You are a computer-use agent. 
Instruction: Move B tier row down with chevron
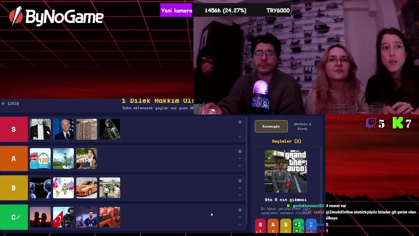pos(240,195)
